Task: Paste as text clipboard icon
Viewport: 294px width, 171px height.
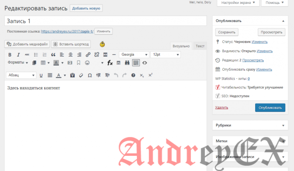Action: coord(72,75)
